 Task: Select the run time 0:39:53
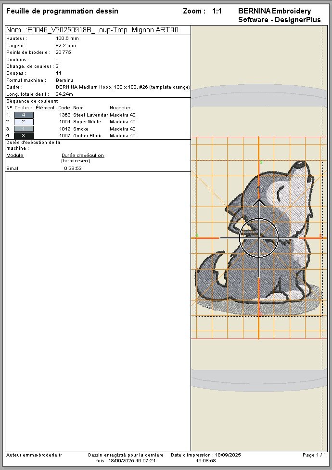tap(73, 169)
